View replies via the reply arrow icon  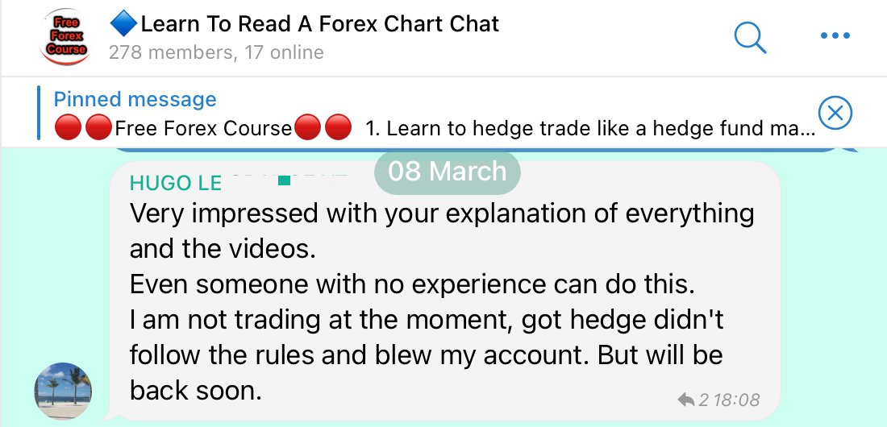(685, 400)
